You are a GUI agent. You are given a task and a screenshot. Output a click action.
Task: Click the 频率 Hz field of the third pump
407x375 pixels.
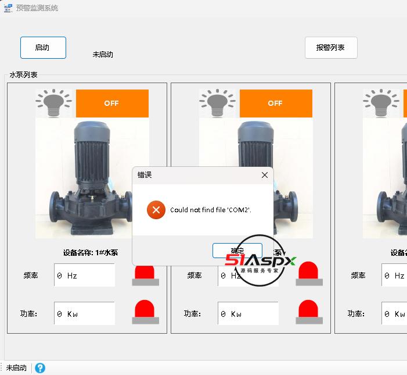coord(394,275)
